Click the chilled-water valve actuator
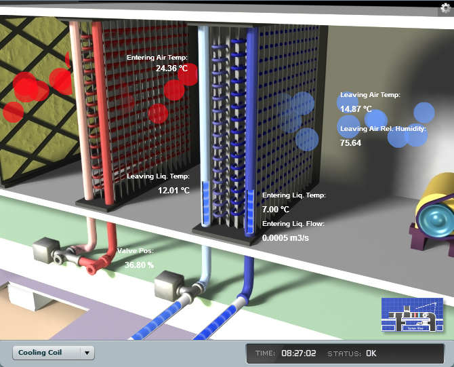 [x=168, y=286]
